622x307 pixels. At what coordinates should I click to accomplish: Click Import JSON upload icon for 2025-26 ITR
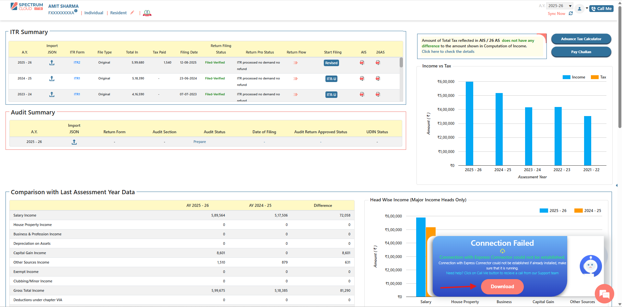pos(52,63)
